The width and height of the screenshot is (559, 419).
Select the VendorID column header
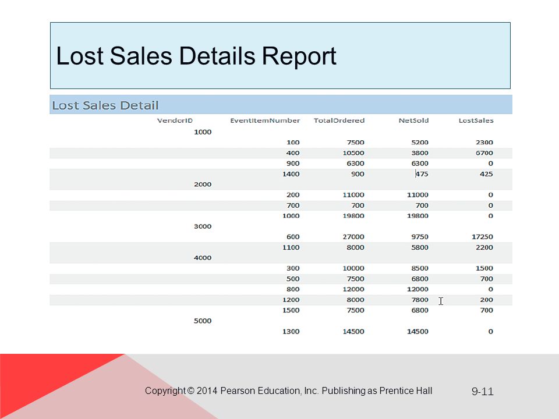175,120
